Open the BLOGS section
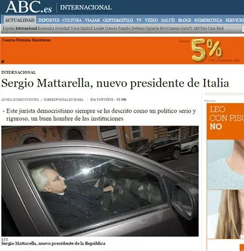Viewport: 244px width, 251px height. pyautogui.click(x=185, y=20)
